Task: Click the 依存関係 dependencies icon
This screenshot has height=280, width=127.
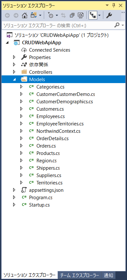Action: coord(24,65)
